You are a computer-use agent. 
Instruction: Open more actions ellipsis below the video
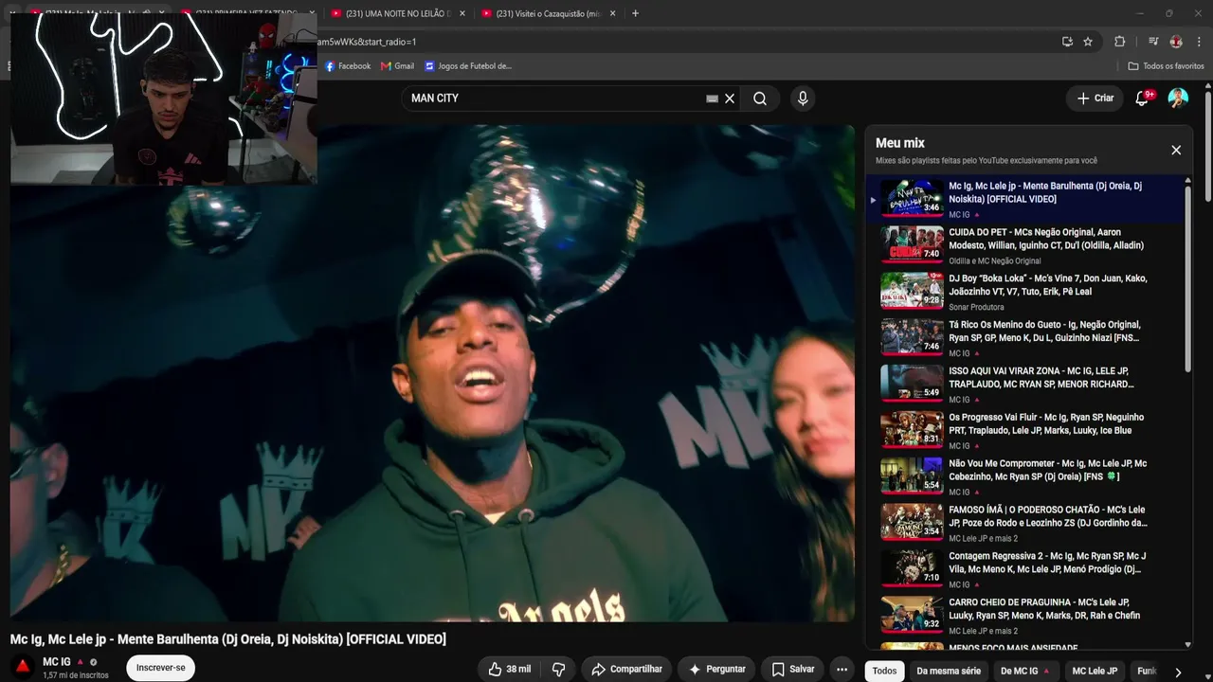(x=842, y=670)
